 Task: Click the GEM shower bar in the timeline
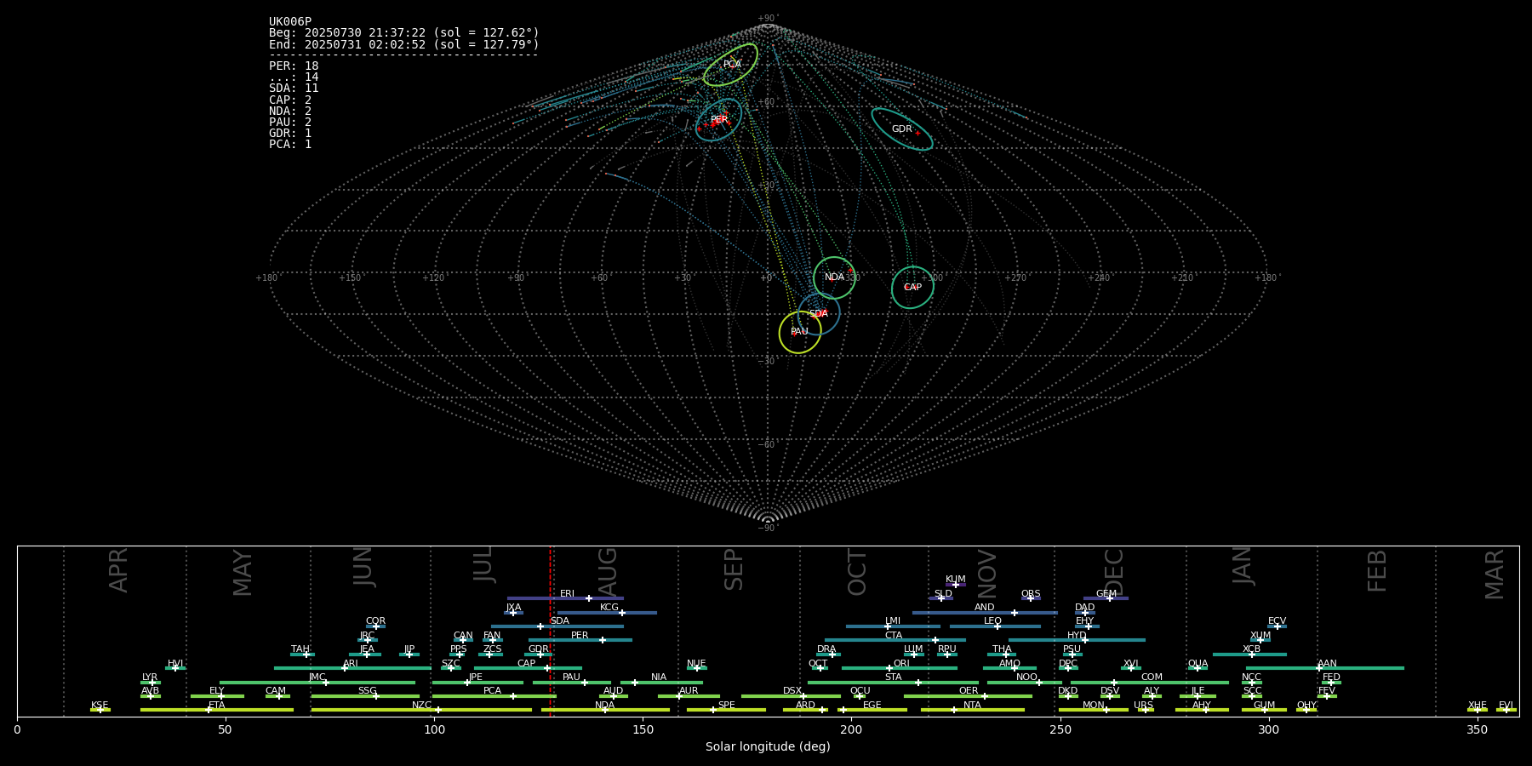(1106, 598)
